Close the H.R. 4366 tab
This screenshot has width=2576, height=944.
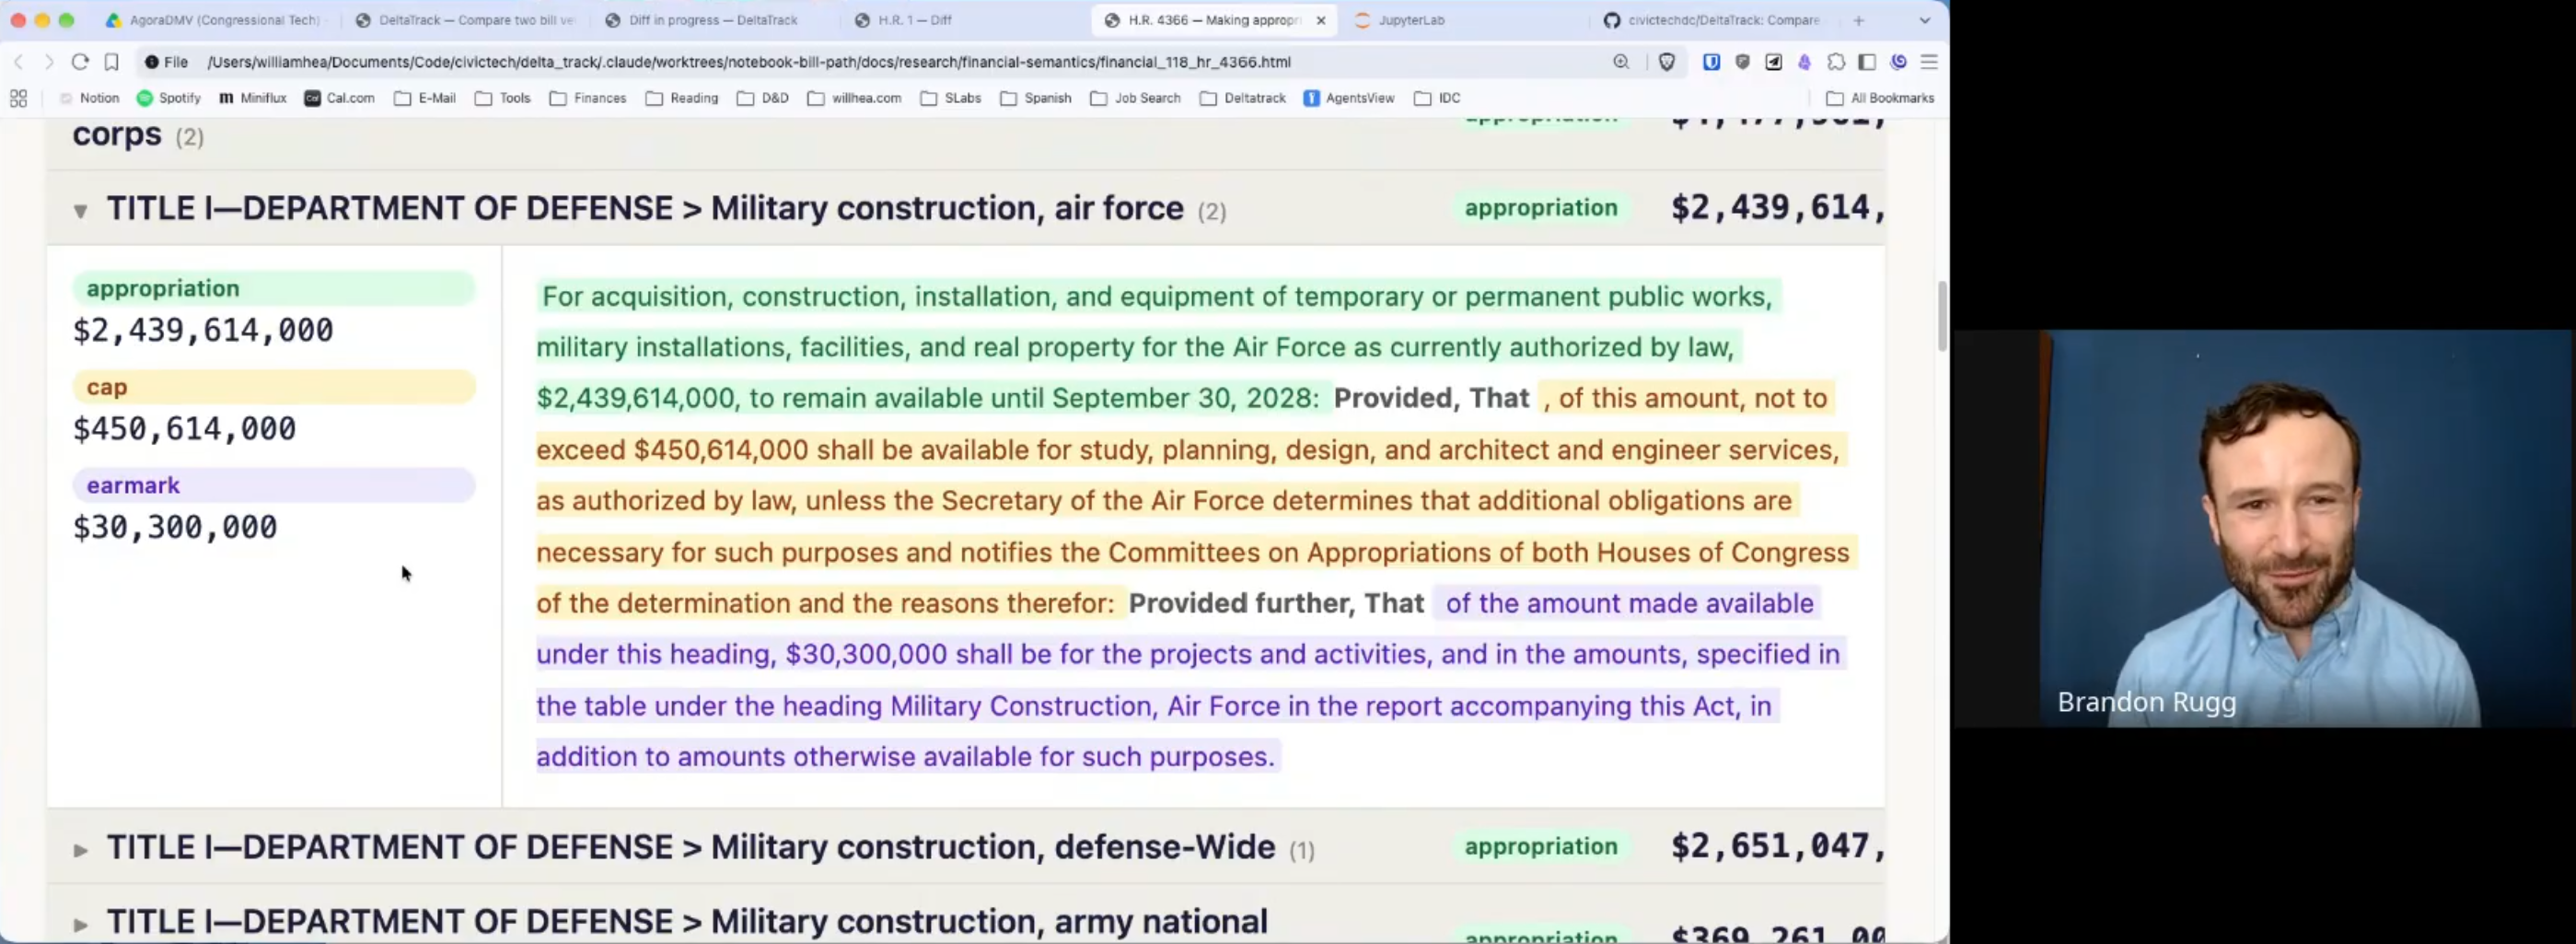[1321, 20]
